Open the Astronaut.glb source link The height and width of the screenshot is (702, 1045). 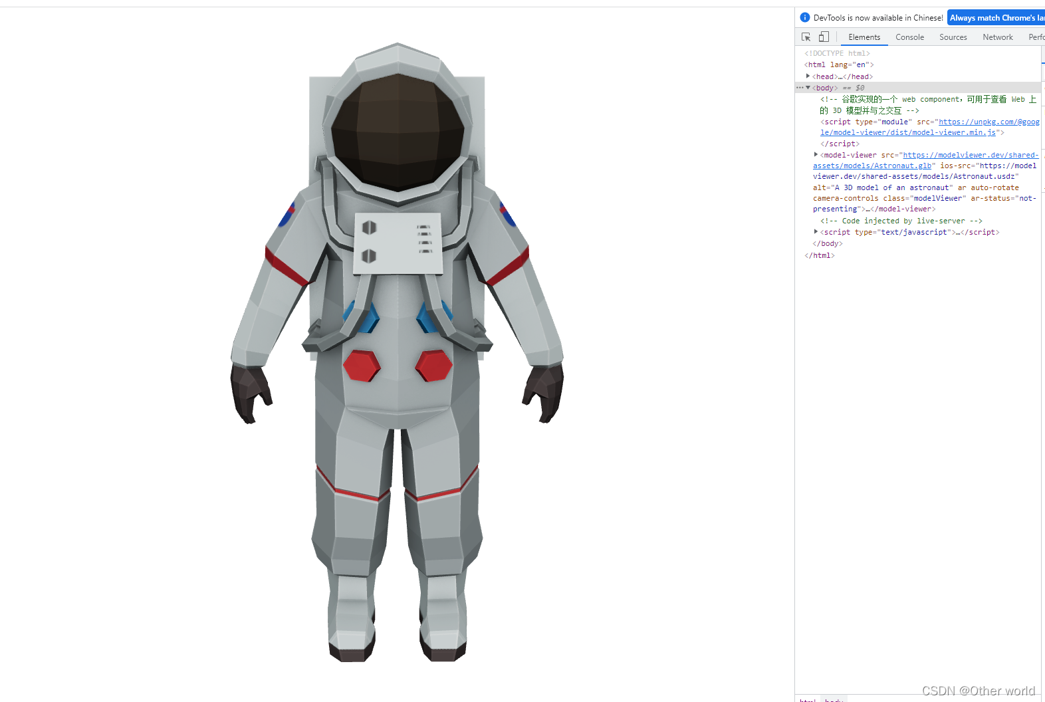(925, 160)
